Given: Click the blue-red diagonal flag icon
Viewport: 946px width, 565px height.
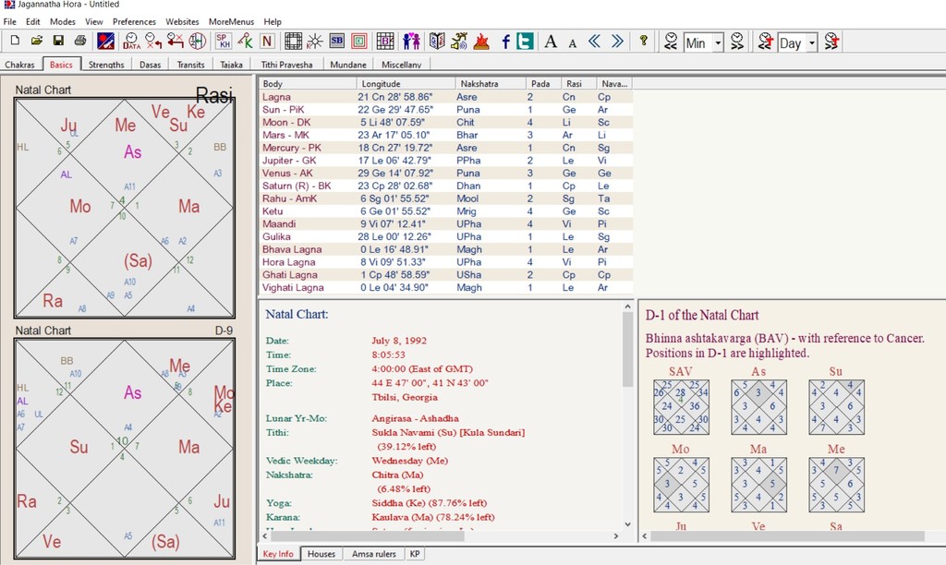Looking at the screenshot, I should (x=105, y=41).
